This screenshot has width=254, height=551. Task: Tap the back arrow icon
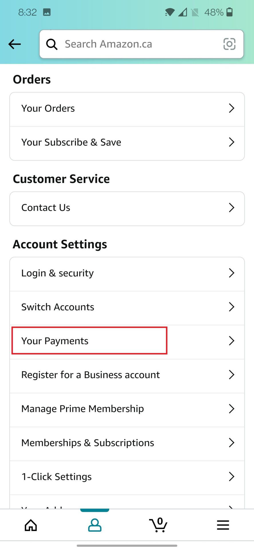[x=15, y=44]
